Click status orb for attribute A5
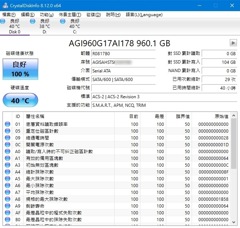The height and width of the screenshot is (228, 240). (x=8, y=179)
